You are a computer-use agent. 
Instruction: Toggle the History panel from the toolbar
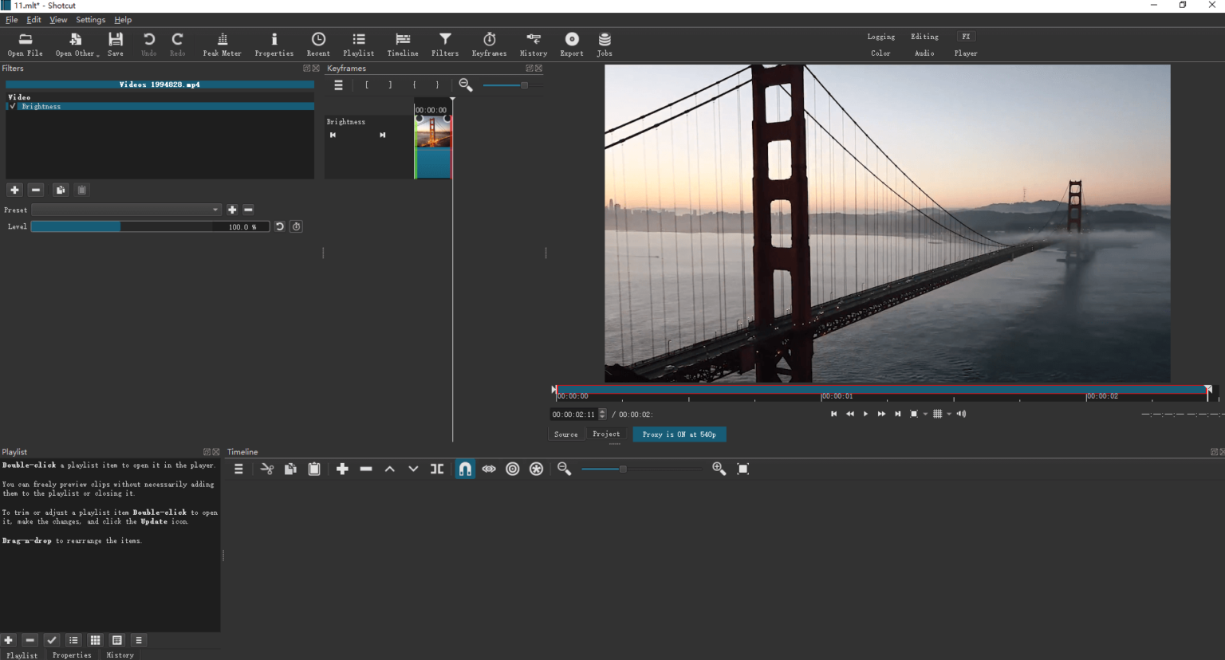tap(534, 44)
